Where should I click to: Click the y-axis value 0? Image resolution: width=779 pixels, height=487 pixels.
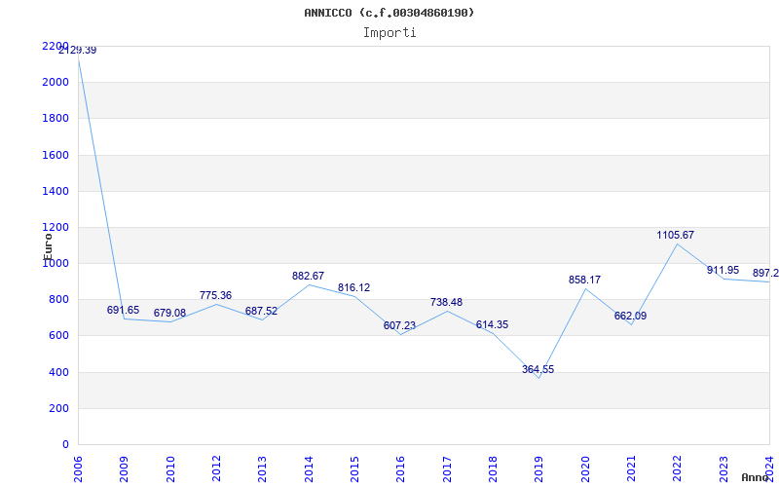click(x=65, y=445)
